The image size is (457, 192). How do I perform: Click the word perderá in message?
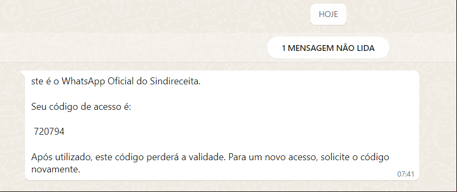[x=163, y=158]
